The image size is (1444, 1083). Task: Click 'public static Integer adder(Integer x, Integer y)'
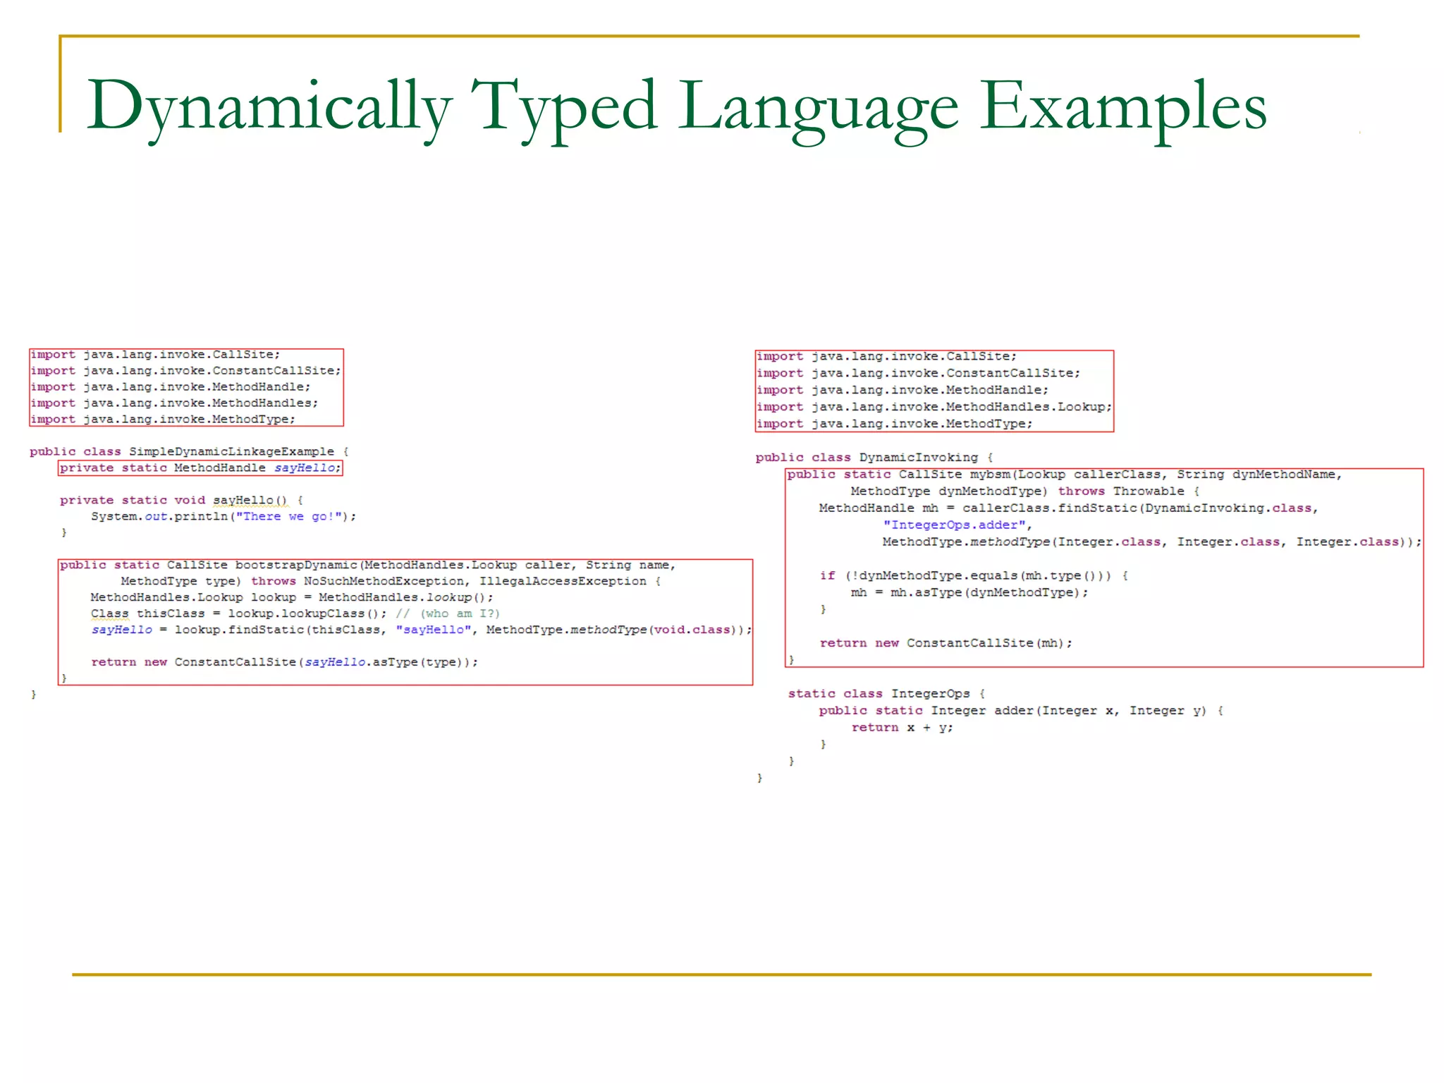pos(1012,712)
